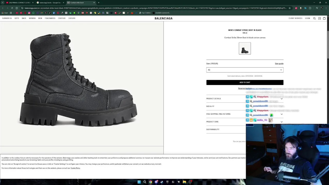
Task: Bookmark this page with the star icon
Action: (290, 8)
